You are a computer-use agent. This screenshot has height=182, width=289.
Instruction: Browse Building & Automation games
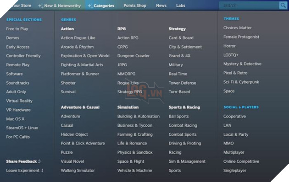pyautogui.click(x=139, y=116)
